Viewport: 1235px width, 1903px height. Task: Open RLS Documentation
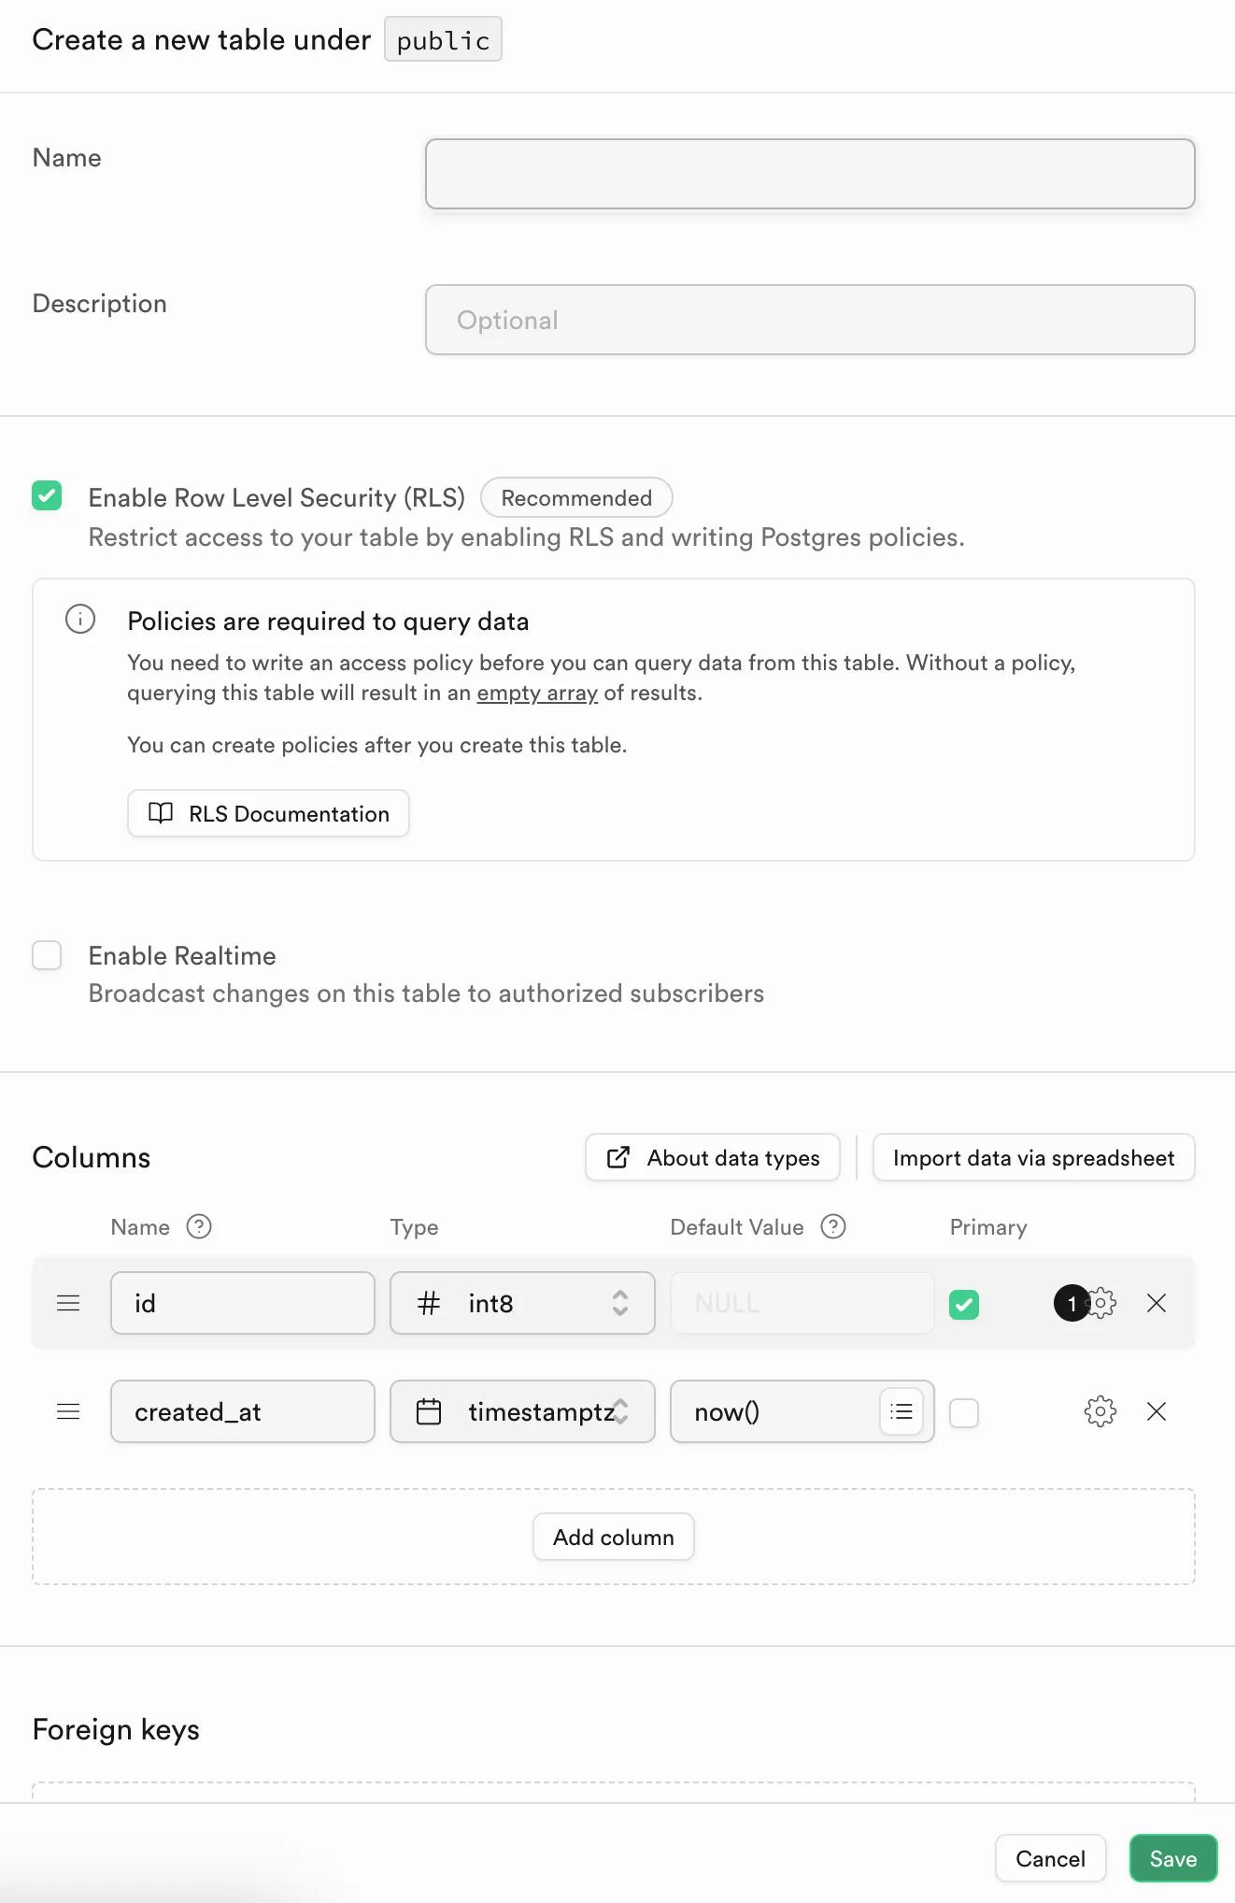point(268,813)
